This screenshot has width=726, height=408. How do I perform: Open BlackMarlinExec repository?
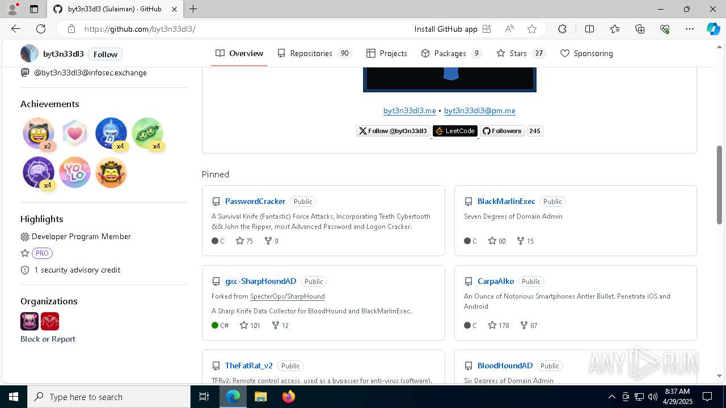[506, 201]
